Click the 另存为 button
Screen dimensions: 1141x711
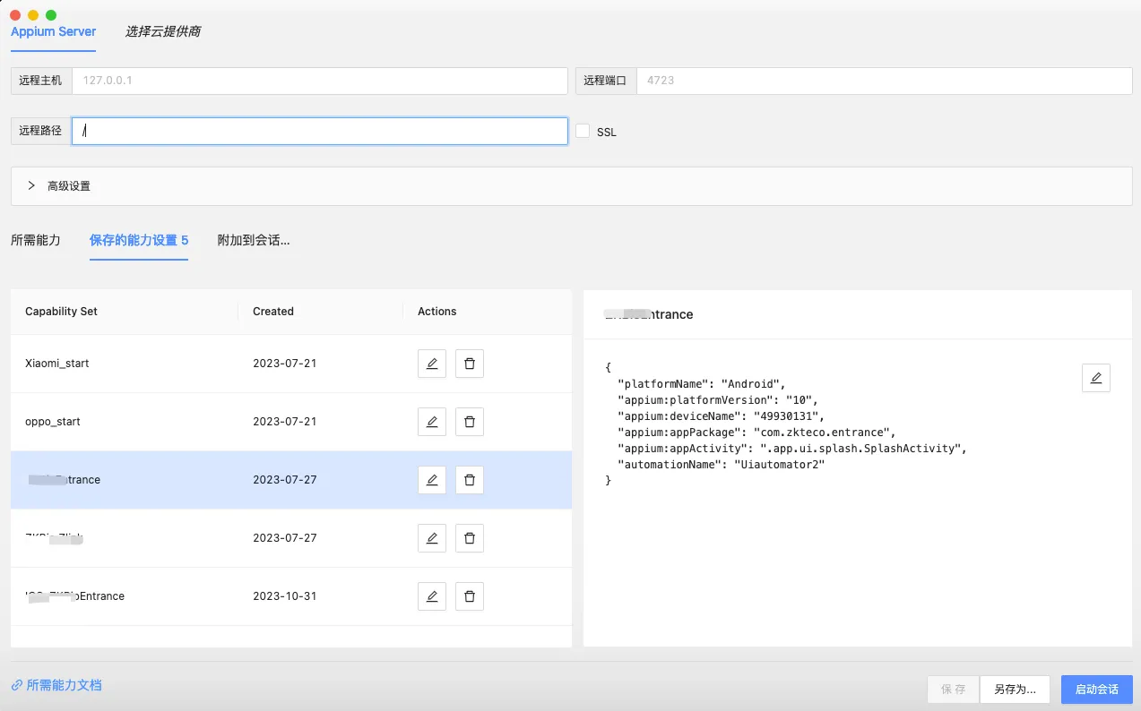(1015, 690)
